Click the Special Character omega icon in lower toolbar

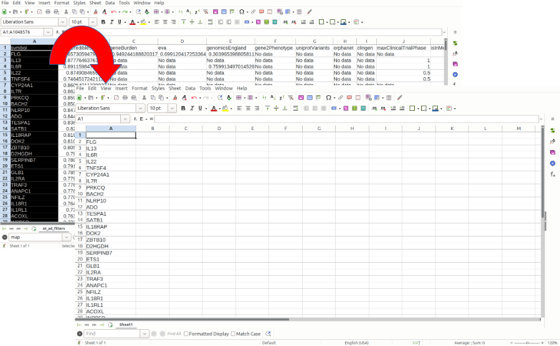[329, 98]
